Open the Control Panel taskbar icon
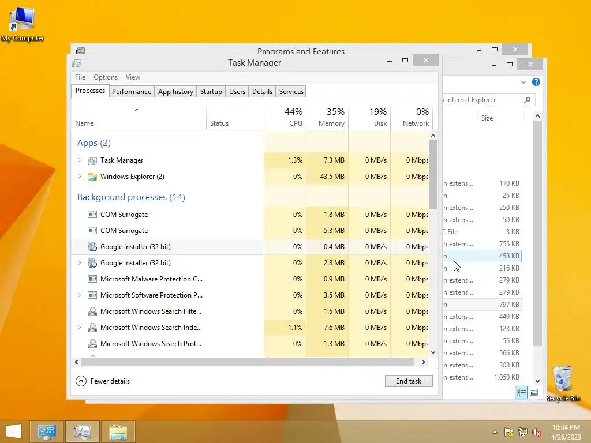Viewport: 591px width, 443px height. pos(47,431)
